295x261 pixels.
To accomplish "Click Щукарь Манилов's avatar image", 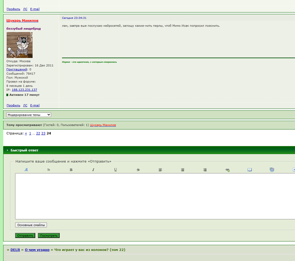I will tap(19, 45).
